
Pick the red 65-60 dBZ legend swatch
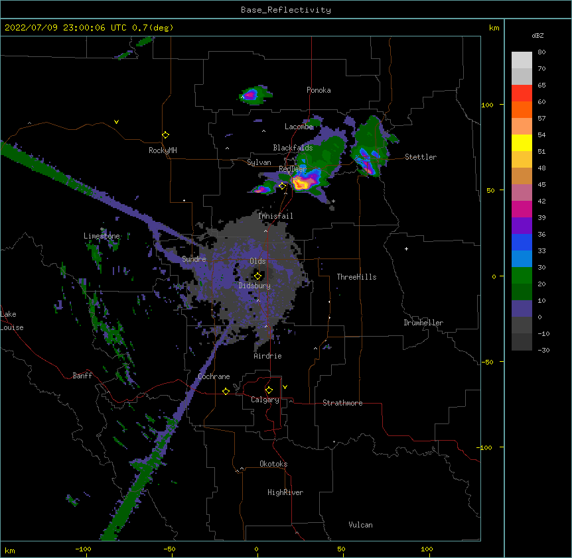[522, 93]
